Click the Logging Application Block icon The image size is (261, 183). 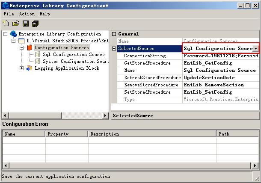point(29,68)
